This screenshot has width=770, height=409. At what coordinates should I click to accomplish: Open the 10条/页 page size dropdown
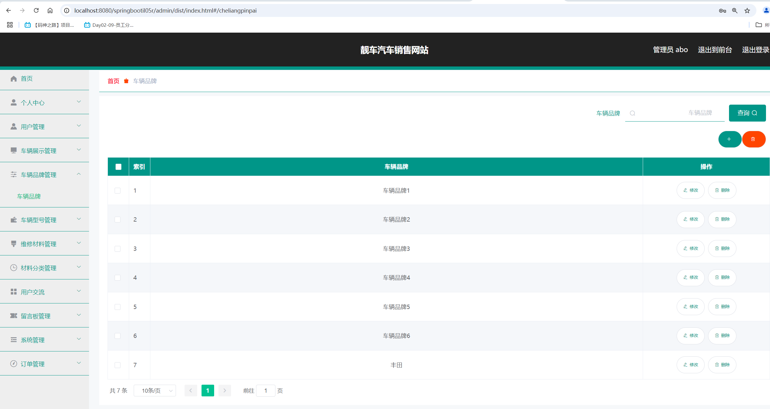[x=155, y=391]
